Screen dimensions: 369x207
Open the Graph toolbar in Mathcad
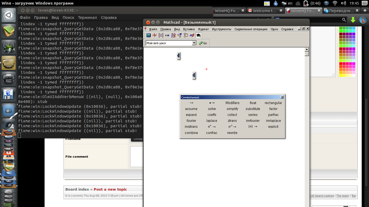pos(155,35)
